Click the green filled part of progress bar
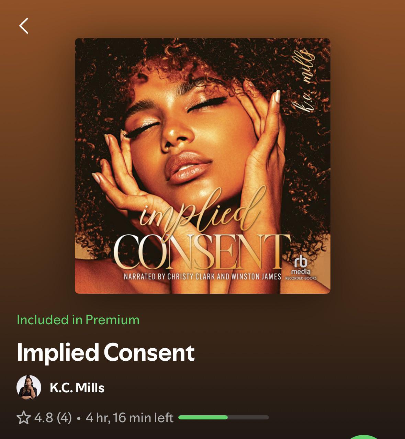The width and height of the screenshot is (405, 439). tap(203, 417)
